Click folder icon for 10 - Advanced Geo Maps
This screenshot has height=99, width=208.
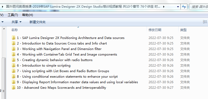click(13, 88)
